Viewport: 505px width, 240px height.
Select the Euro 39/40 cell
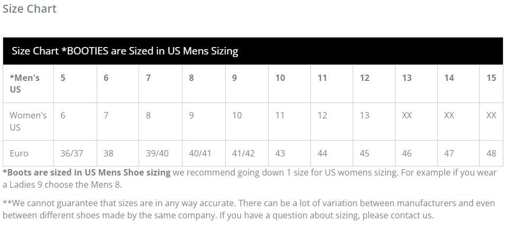tap(158, 153)
